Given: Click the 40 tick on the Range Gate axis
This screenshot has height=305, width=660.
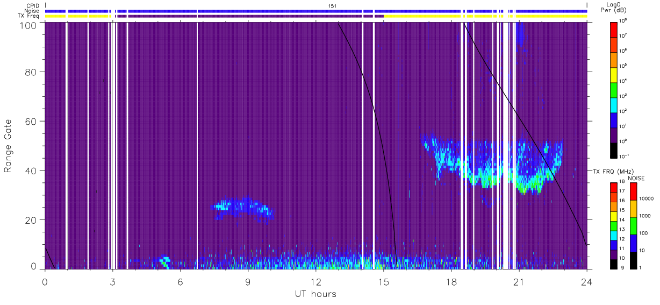Looking at the screenshot, I should 31,171.
